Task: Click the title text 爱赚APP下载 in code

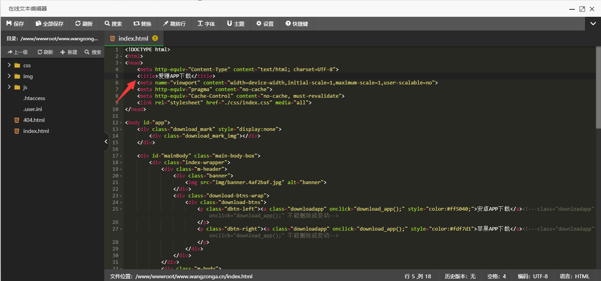Action: (x=175, y=76)
